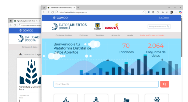This screenshot has width=188, height=102.
Task: Open the leaf plant category card
Action: click(96, 98)
